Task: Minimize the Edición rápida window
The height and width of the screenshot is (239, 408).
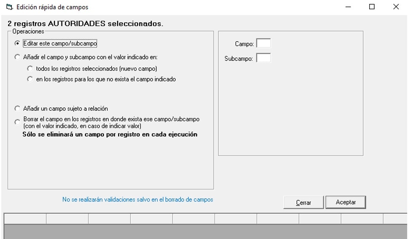Action: click(348, 7)
